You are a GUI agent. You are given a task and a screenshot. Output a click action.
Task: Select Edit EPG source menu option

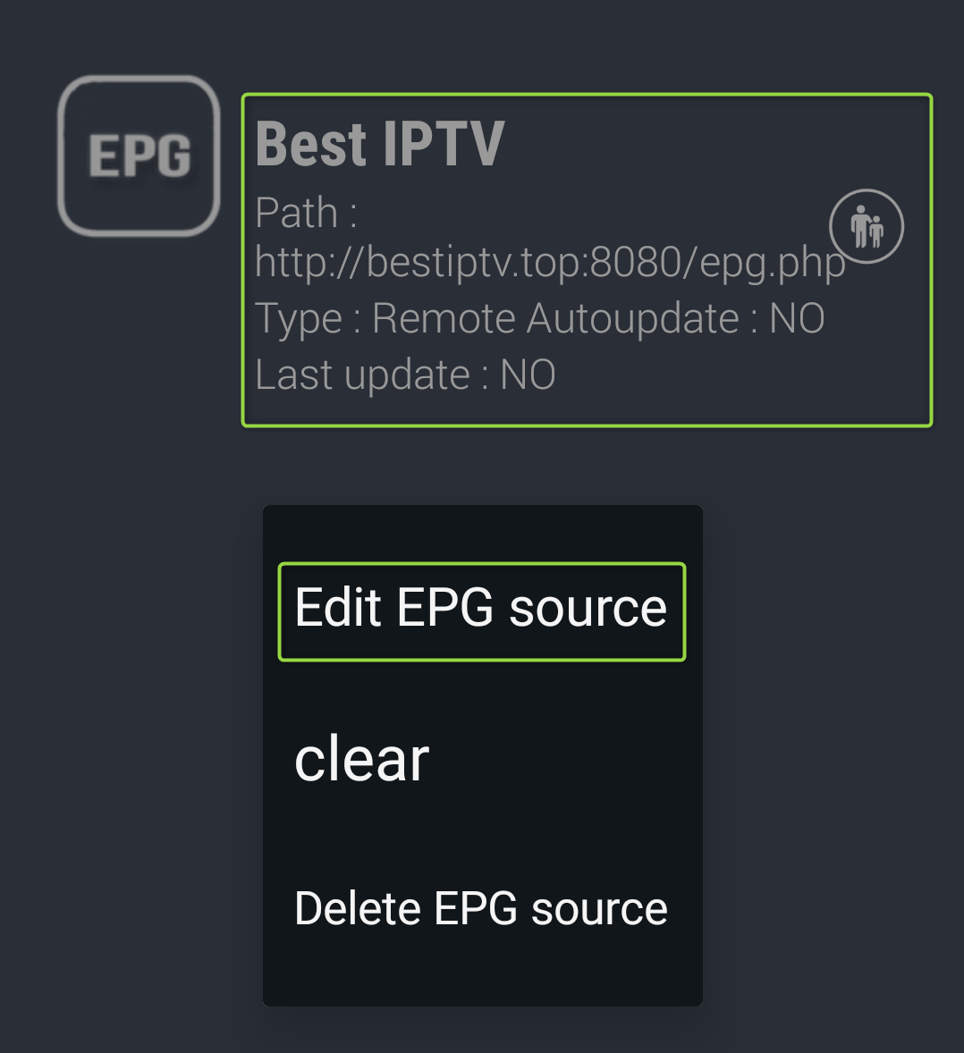pyautogui.click(x=482, y=611)
